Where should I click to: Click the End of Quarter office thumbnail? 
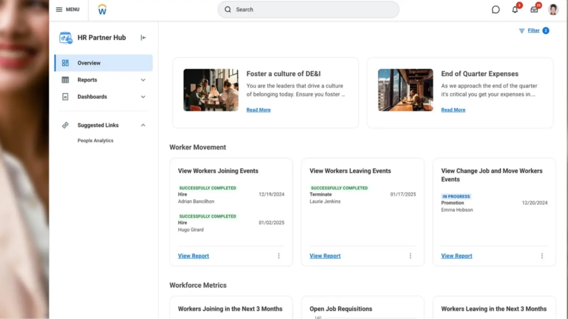click(405, 90)
